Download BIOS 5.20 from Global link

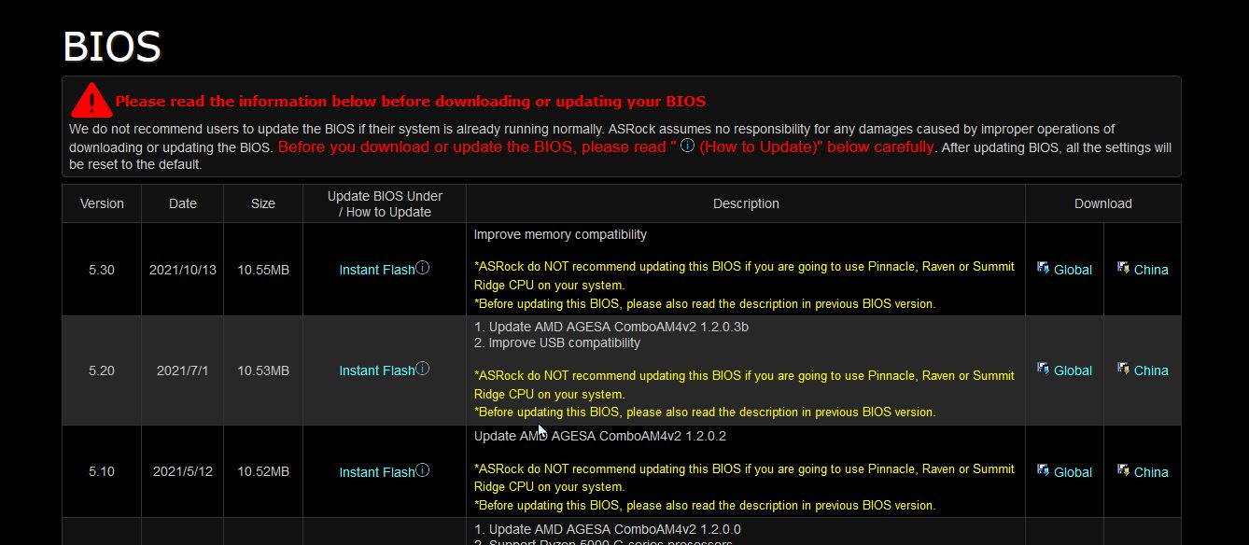point(1073,370)
